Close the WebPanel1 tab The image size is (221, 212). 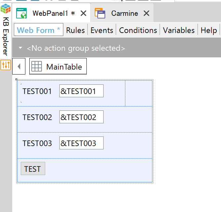click(83, 14)
